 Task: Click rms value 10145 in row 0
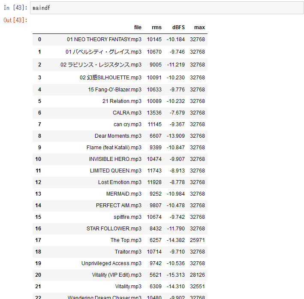pos(154,39)
